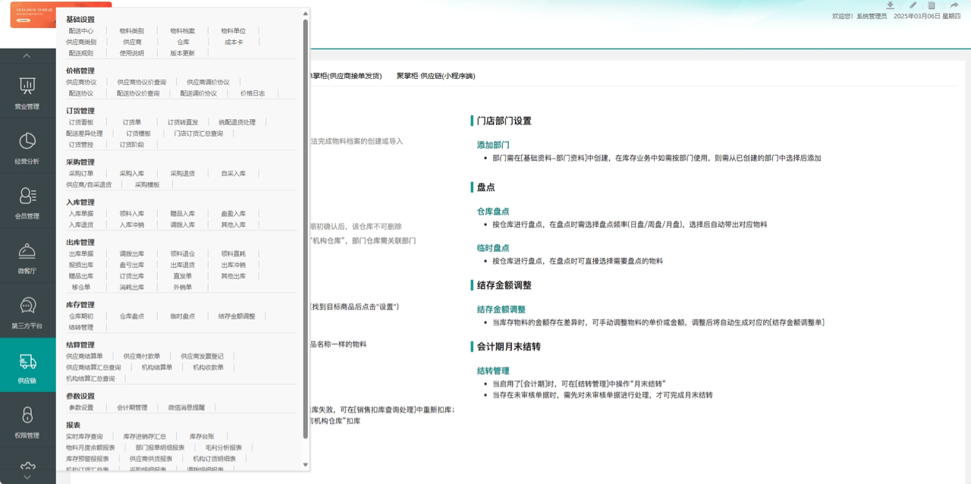Open the 微餐厅 module

pos(27,256)
